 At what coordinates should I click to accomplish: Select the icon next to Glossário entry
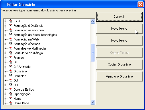pos(11,71)
